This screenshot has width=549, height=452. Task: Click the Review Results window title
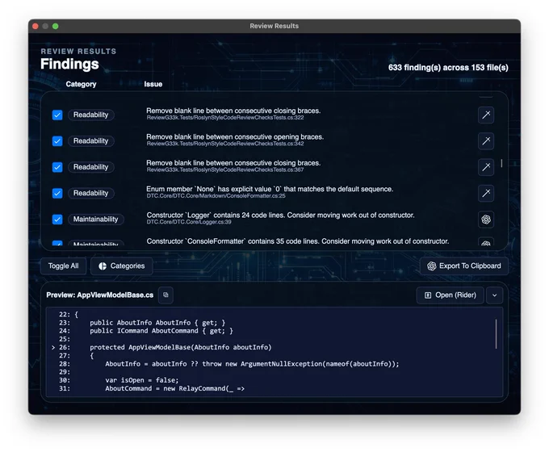point(274,26)
